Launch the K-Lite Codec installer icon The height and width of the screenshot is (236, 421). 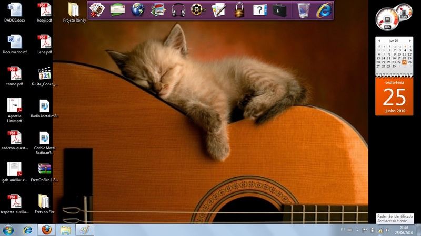point(45,76)
